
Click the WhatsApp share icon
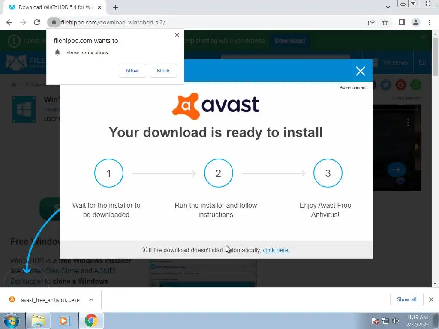pos(416,84)
